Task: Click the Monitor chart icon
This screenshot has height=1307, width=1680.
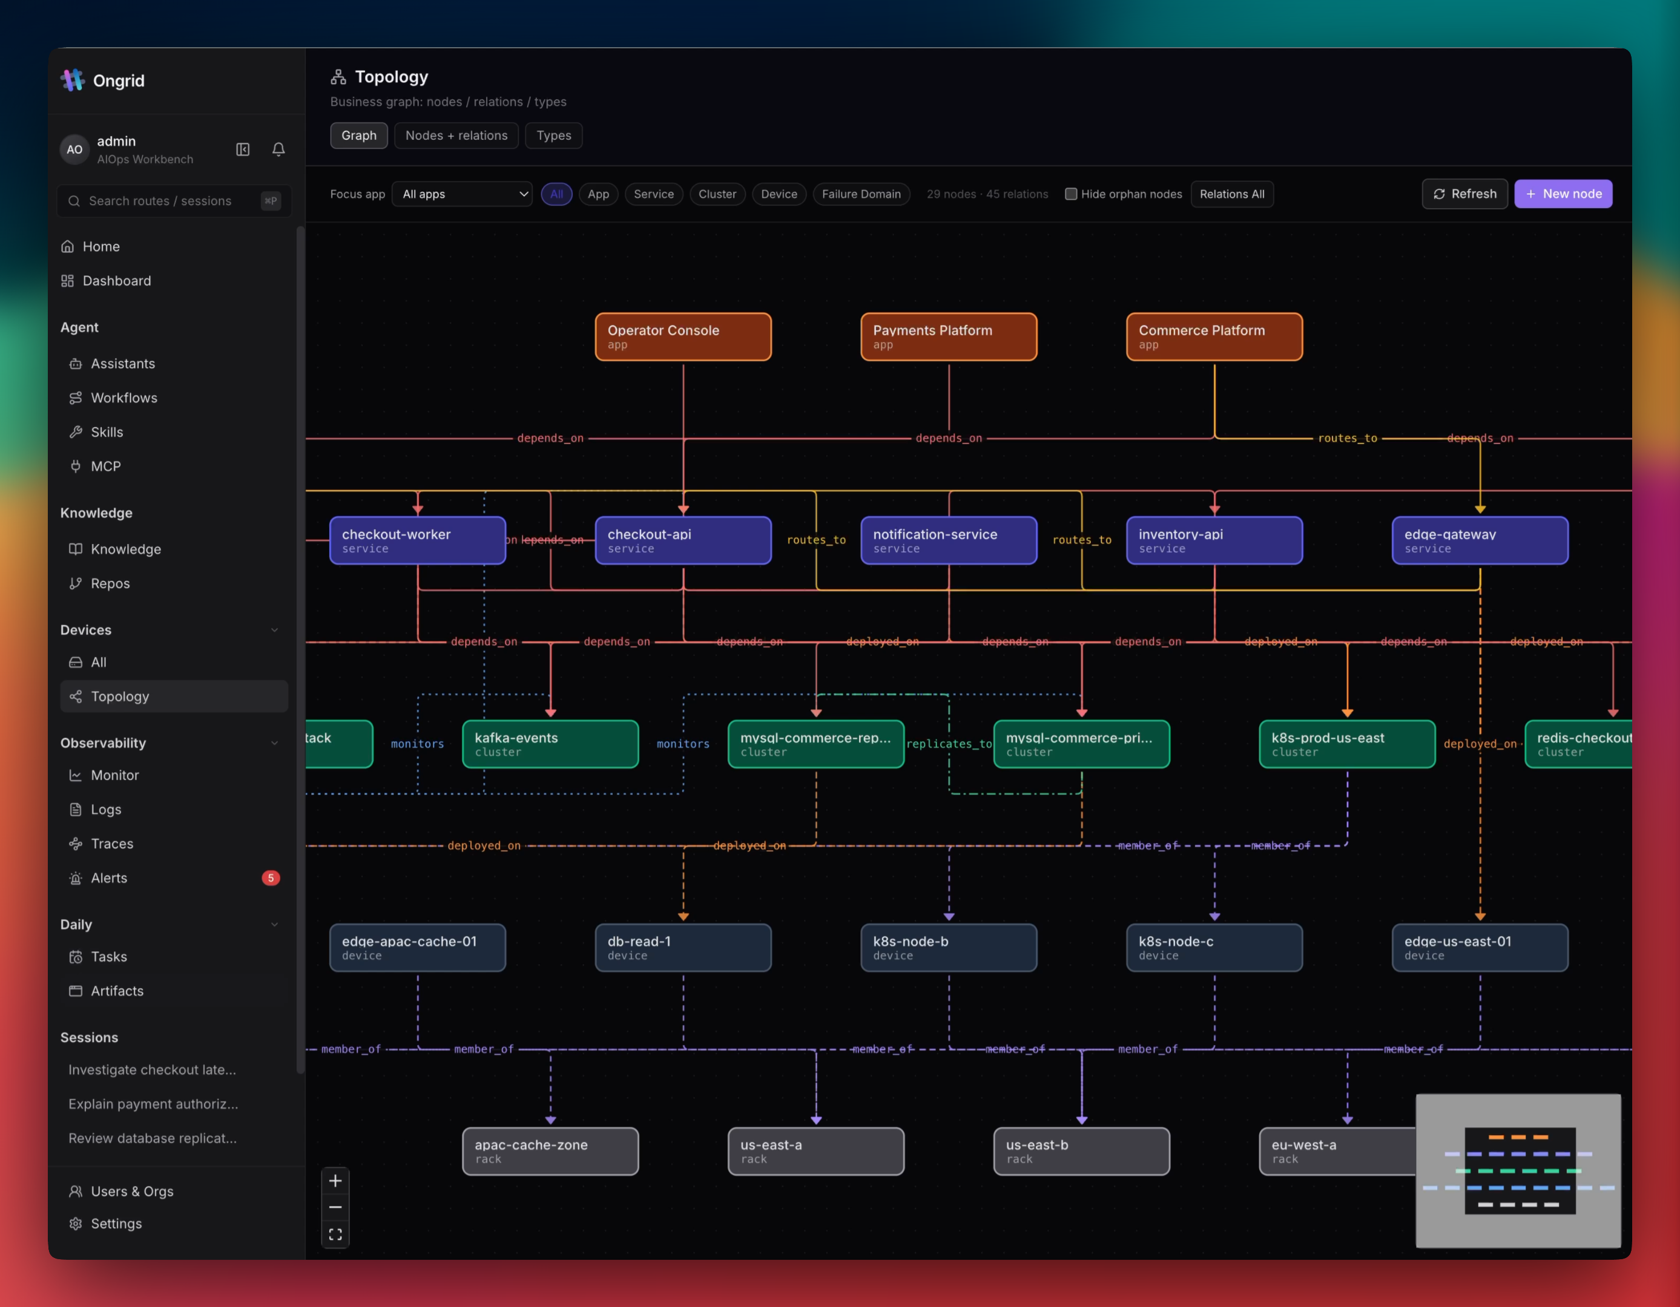Action: pos(76,775)
